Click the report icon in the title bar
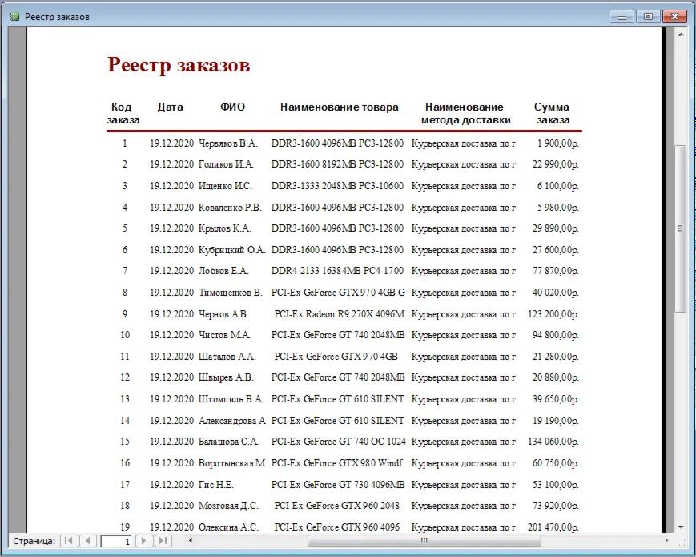Viewport: 696px width, 557px height. point(14,17)
